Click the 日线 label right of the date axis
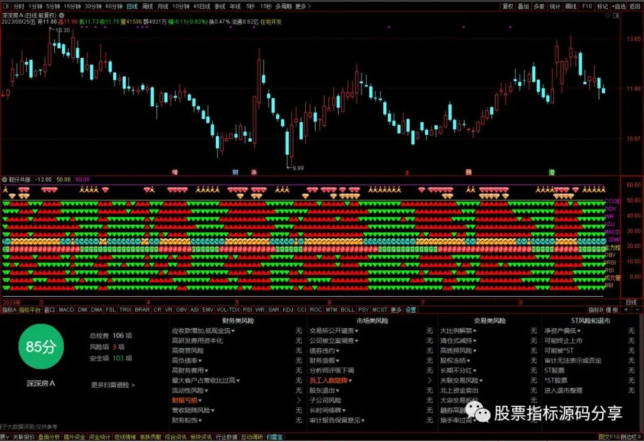The width and height of the screenshot is (644, 442). 631,303
